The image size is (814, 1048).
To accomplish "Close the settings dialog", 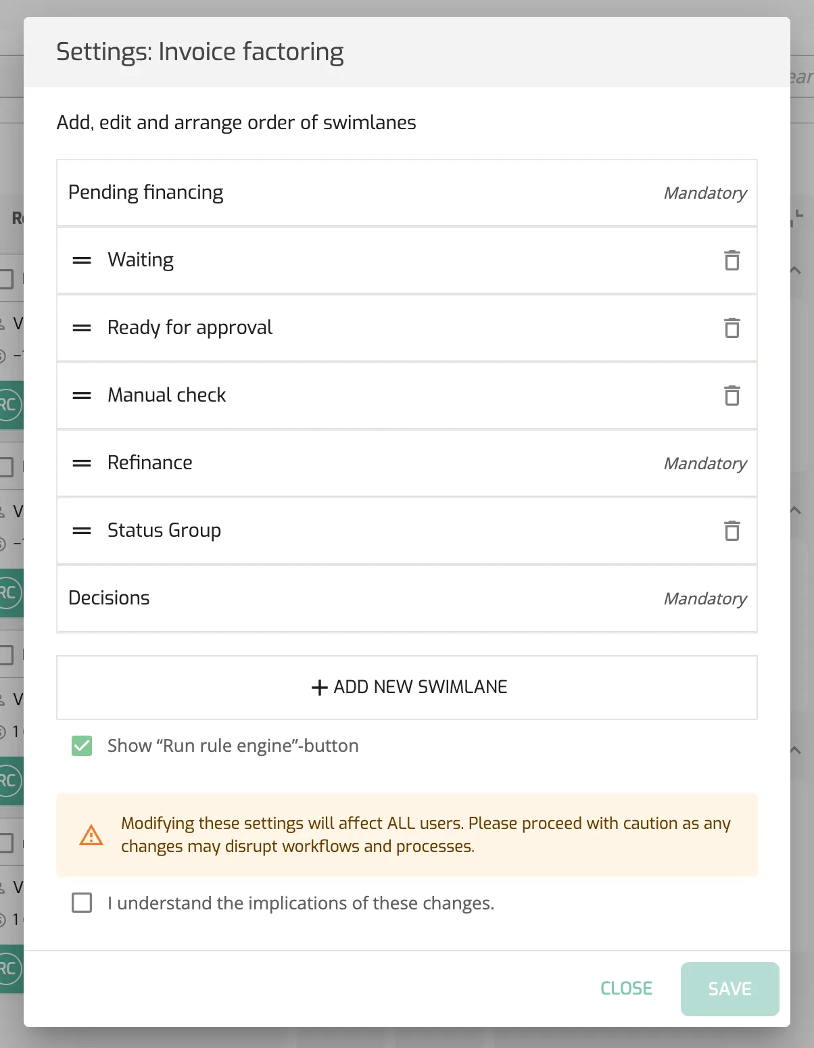I will (626, 989).
